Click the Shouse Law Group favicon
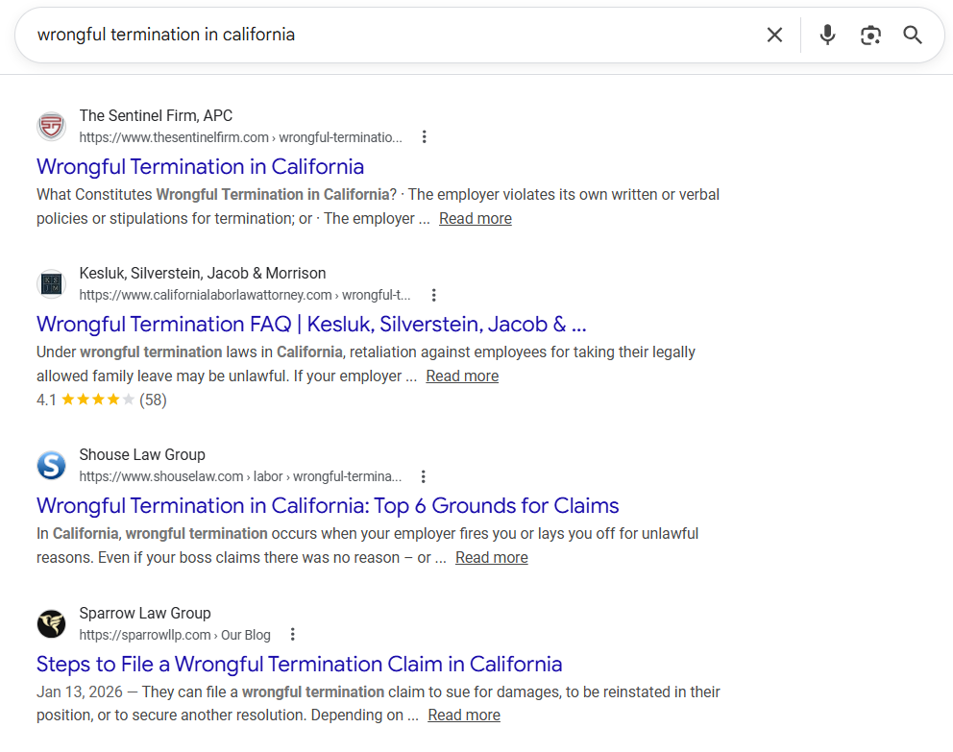953x752 pixels. [51, 465]
